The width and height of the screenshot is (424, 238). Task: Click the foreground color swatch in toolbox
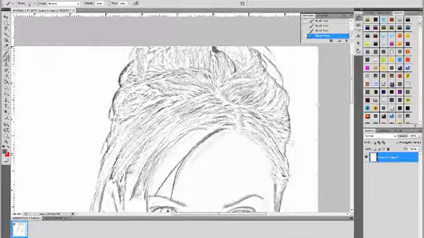[x=5, y=152]
